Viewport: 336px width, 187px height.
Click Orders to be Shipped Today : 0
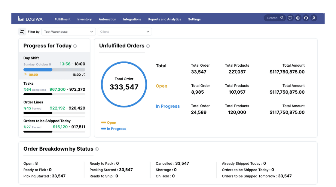click(x=248, y=170)
